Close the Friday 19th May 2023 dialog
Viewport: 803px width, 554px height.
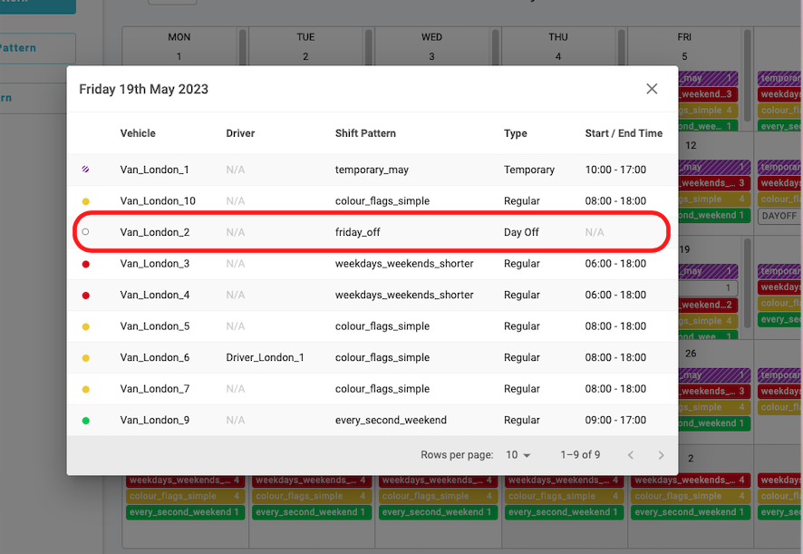tap(652, 89)
